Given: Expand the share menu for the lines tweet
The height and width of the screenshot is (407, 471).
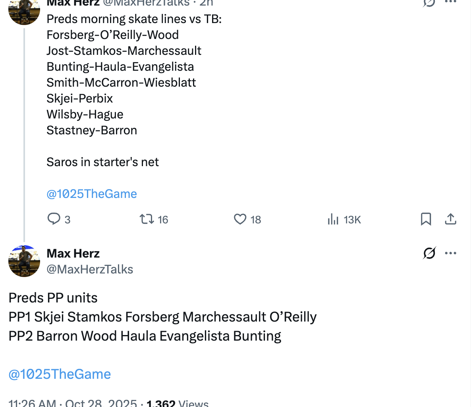Looking at the screenshot, I should tap(451, 219).
